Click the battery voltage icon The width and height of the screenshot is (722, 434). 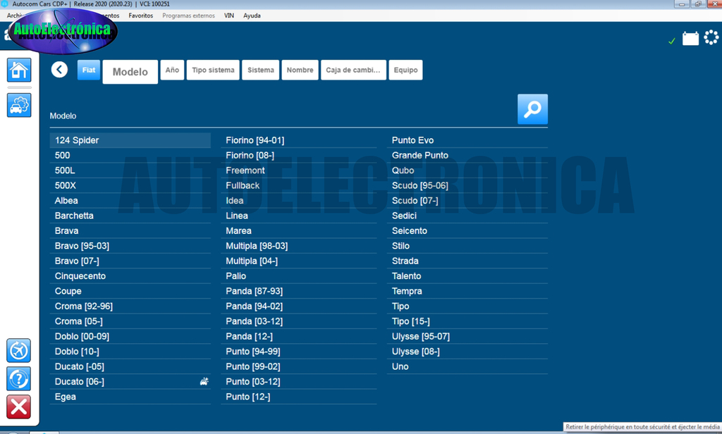(690, 38)
